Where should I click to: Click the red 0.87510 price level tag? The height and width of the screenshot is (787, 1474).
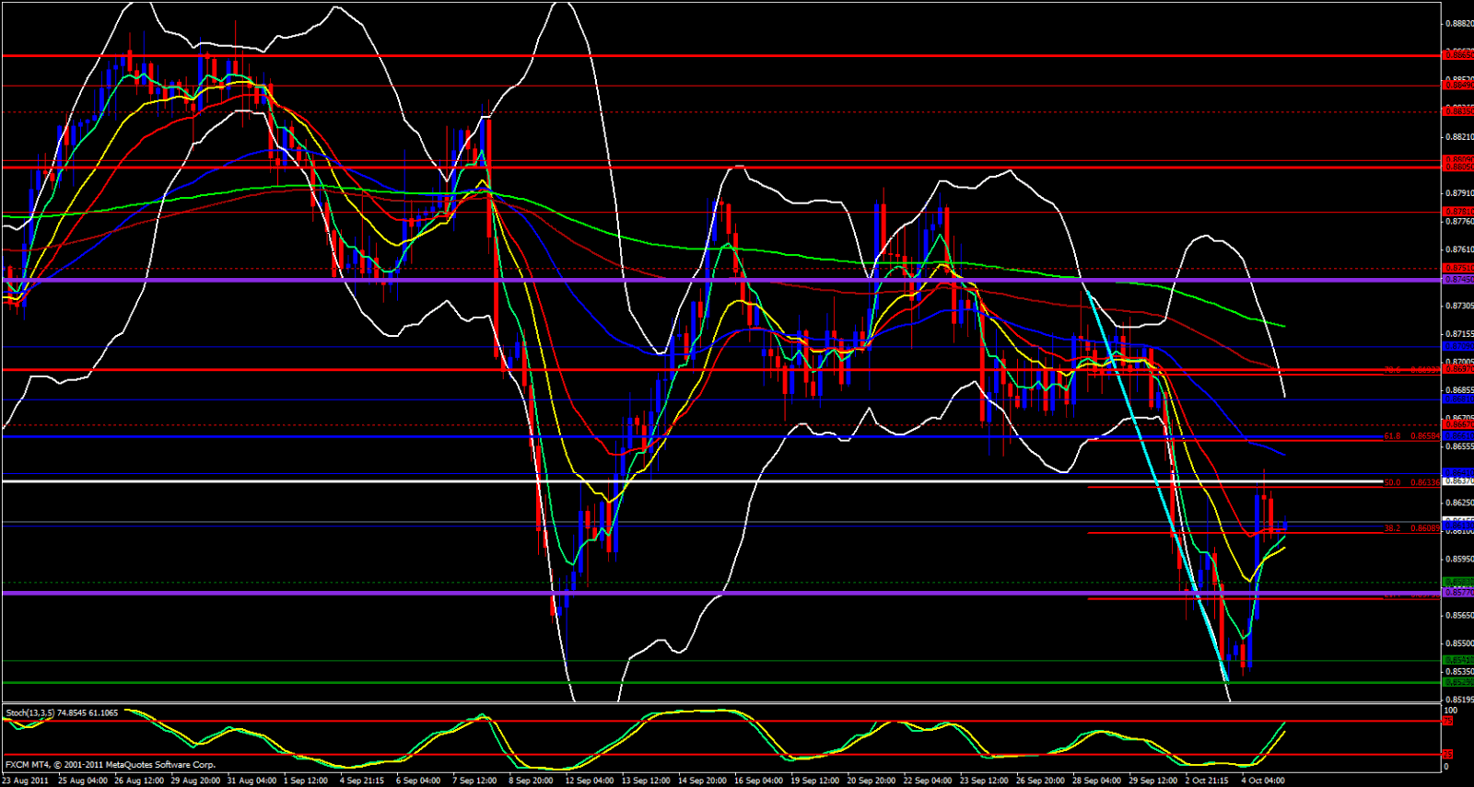click(x=1458, y=269)
